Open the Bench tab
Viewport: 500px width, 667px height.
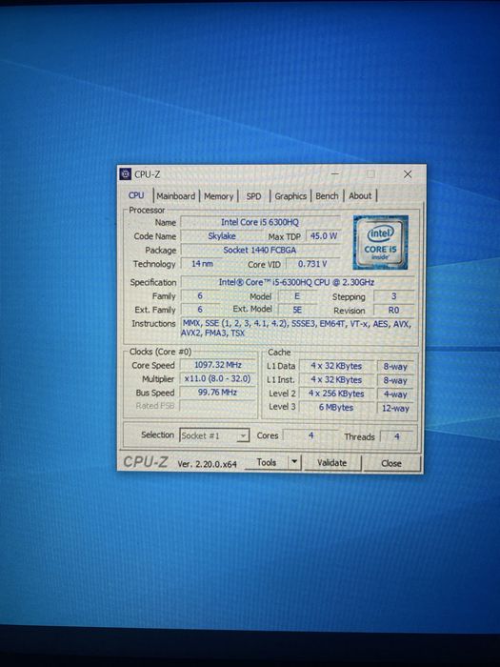click(327, 196)
